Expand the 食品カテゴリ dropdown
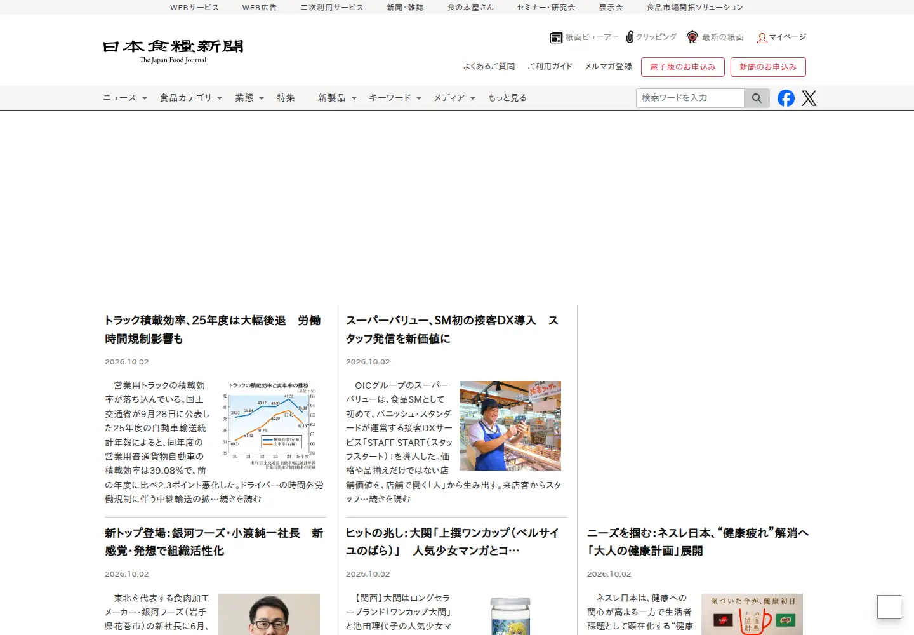The width and height of the screenshot is (914, 635). pos(191,98)
